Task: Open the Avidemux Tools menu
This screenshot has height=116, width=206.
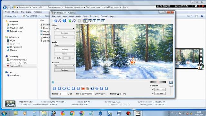Action: pos(85,16)
